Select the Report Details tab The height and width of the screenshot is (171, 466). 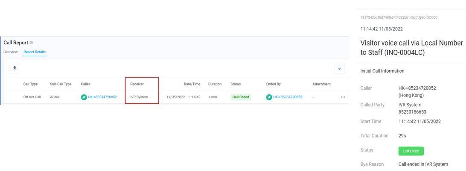click(35, 52)
